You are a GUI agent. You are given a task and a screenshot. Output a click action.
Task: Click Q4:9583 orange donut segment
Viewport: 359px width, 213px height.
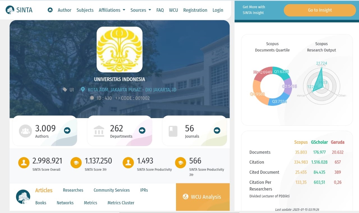[257, 92]
